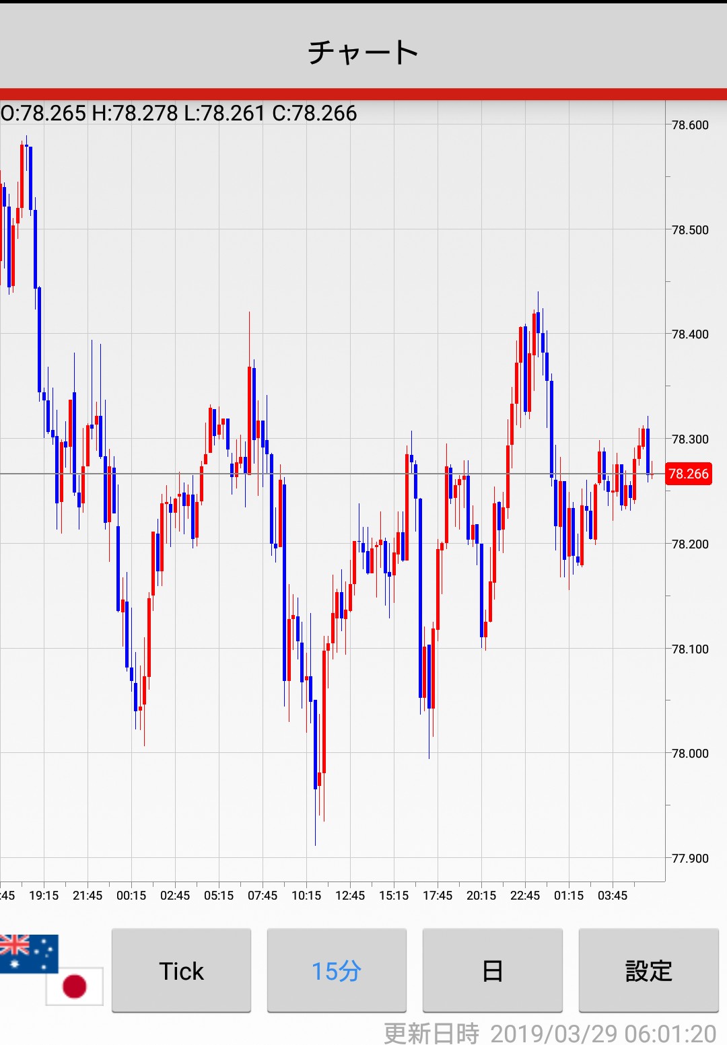Viewport: 727px width, 1045px height.
Task: Tap the OHLC values line above the chart
Action: coord(179,113)
